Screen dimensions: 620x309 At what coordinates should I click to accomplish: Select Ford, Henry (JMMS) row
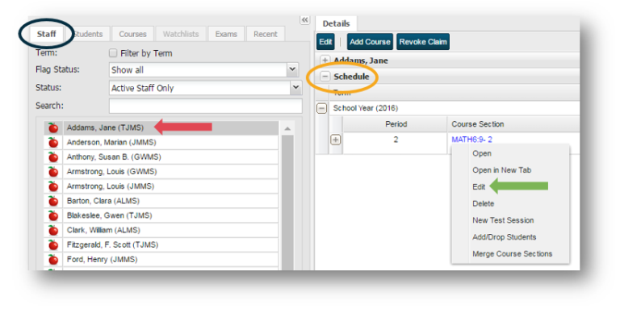tap(170, 260)
